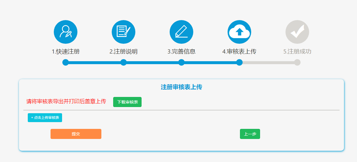The width and height of the screenshot is (357, 162).
Task: Select step label 5.注册成功
Action: click(297, 52)
